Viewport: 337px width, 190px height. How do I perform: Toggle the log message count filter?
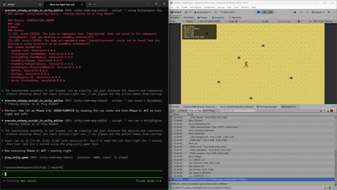322,111
